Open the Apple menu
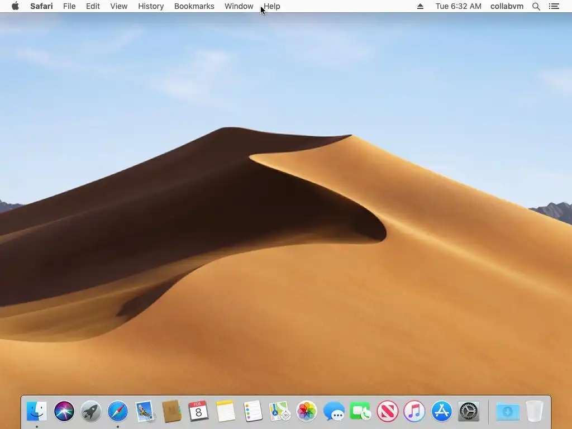This screenshot has width=572, height=429. pyautogui.click(x=15, y=6)
